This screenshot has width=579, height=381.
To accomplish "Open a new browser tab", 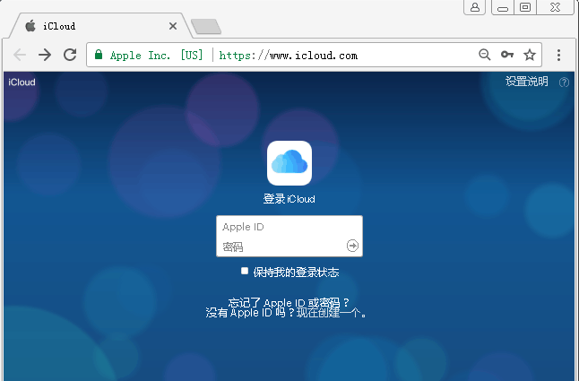I will (x=206, y=26).
